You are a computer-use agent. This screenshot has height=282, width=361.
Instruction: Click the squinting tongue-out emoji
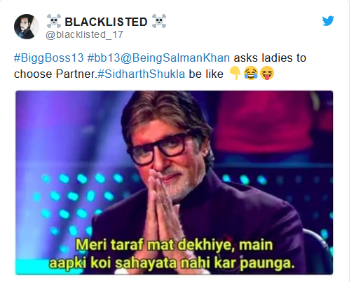click(x=267, y=73)
